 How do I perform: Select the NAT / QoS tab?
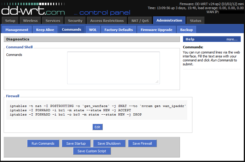tap(140, 21)
